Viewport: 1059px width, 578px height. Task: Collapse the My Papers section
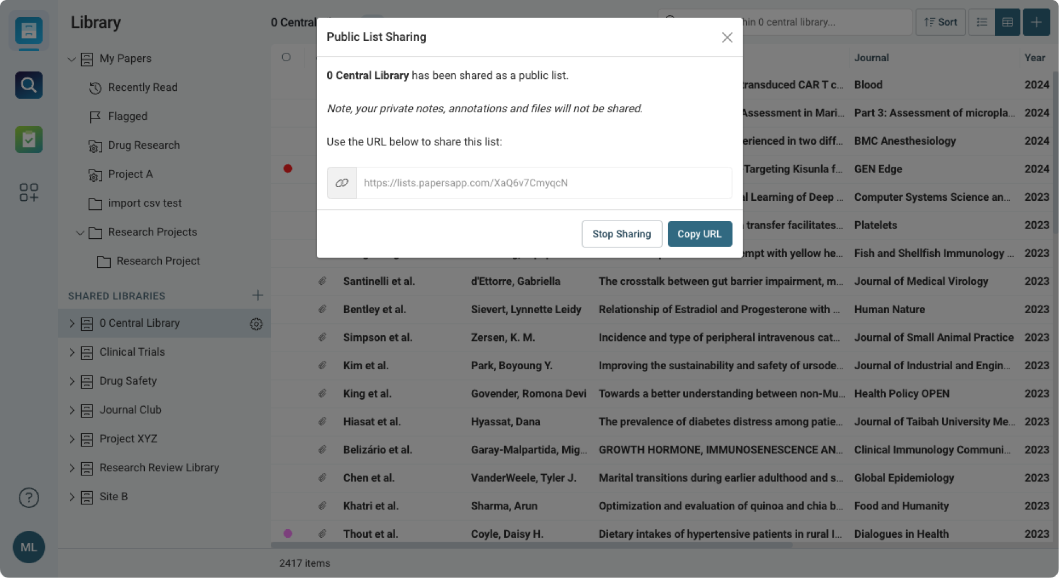[72, 59]
